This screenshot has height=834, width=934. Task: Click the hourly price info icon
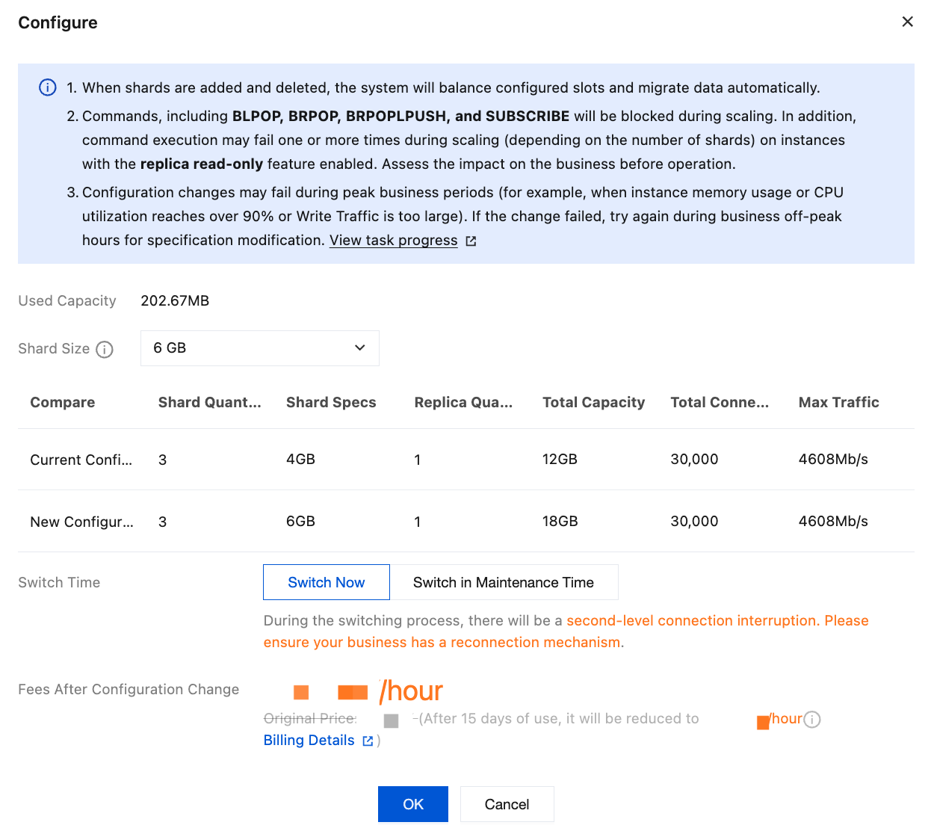pyautogui.click(x=812, y=719)
